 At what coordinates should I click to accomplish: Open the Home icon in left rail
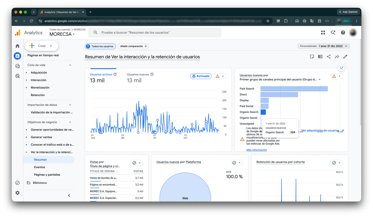coord(17,46)
